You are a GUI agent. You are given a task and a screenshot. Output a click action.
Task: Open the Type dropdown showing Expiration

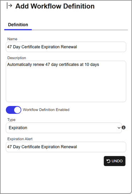(64, 128)
